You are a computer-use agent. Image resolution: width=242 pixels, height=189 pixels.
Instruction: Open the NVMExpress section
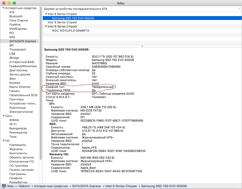pyautogui.click(x=18, y=29)
